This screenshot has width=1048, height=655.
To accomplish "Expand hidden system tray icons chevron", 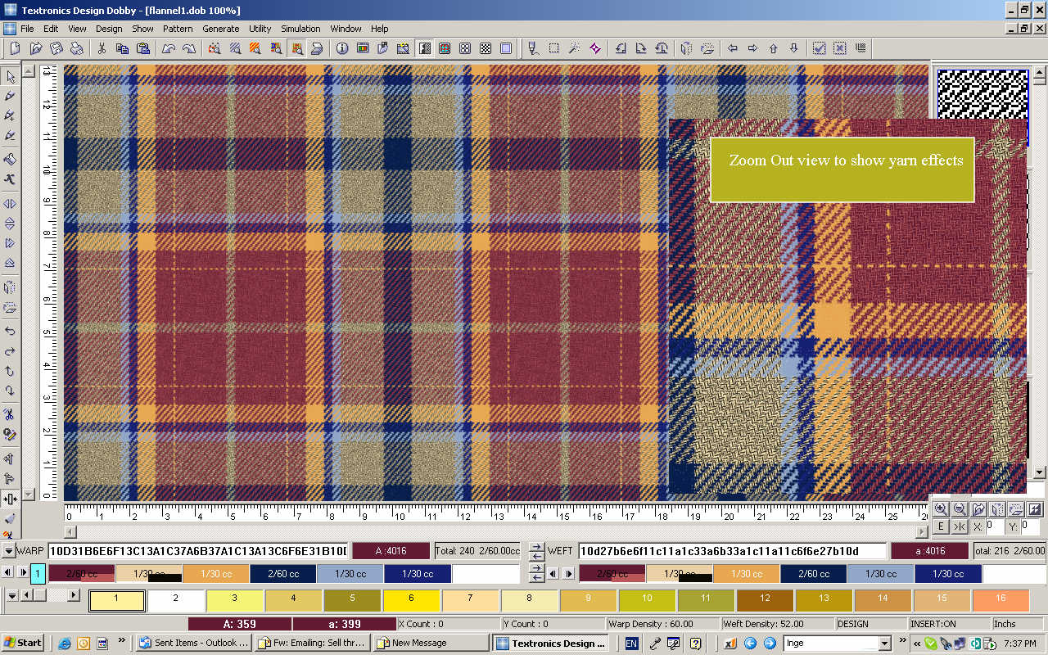I will [x=917, y=644].
